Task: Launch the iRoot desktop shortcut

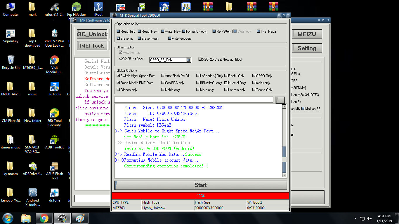Action: coord(98,9)
